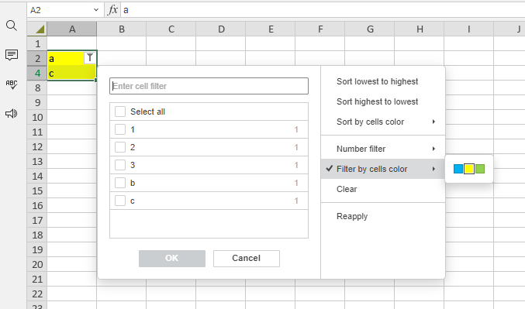Select column I header

pyautogui.click(x=468, y=29)
